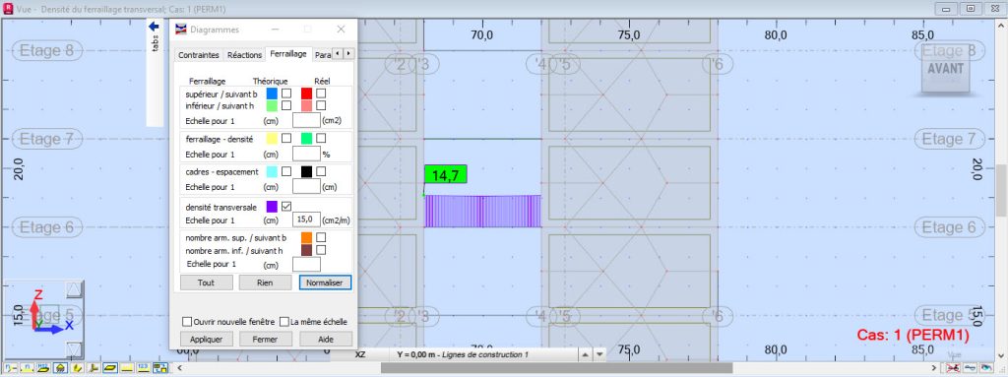Viewport: 1008px width, 377px height.
Task: Click the AVANT view cube face
Action: click(x=946, y=68)
